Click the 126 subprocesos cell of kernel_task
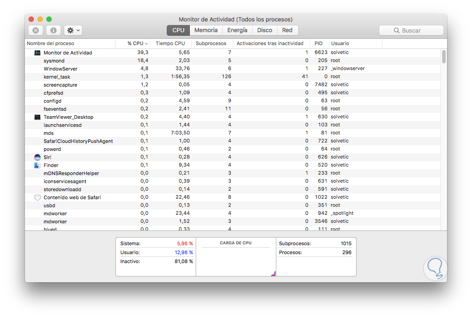Image resolution: width=472 pixels, height=318 pixels. pos(226,77)
